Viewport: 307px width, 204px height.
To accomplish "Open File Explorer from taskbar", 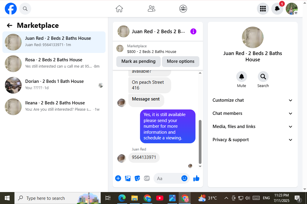I will pos(135,198).
